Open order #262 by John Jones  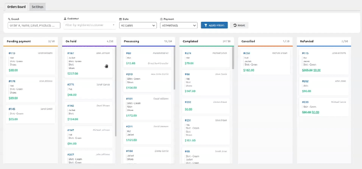pyautogui.click(x=324, y=86)
